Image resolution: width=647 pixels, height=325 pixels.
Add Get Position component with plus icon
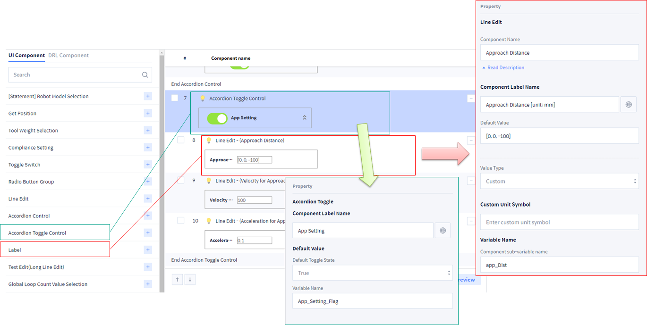click(x=148, y=113)
